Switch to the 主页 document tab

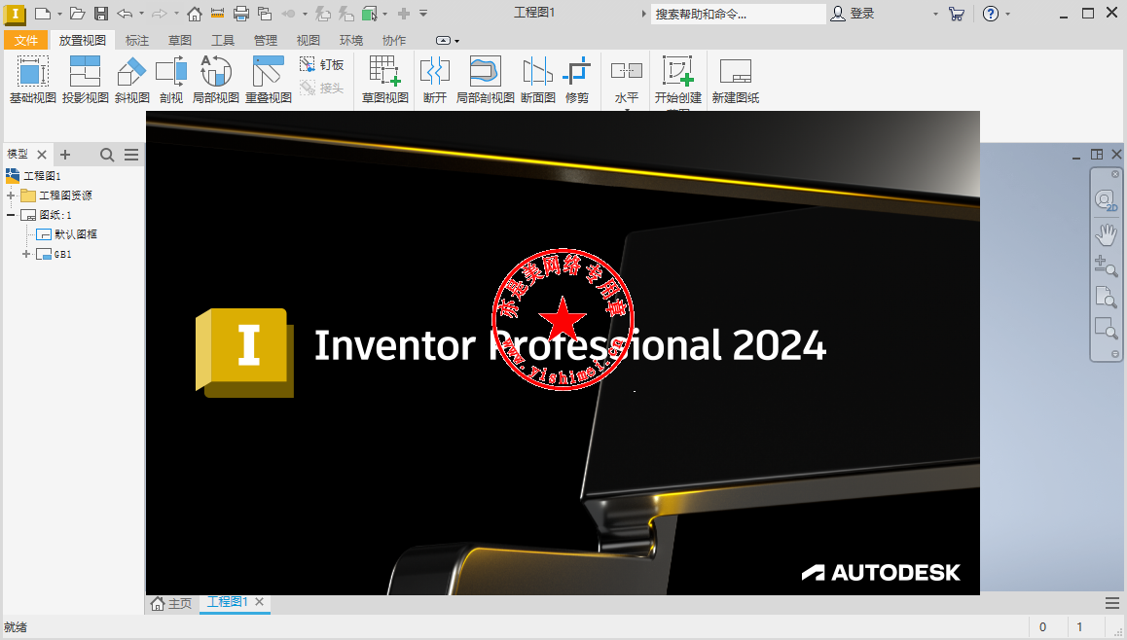point(172,603)
